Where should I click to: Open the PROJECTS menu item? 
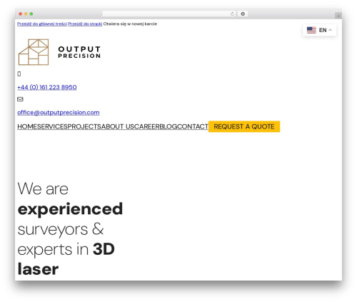[84, 126]
